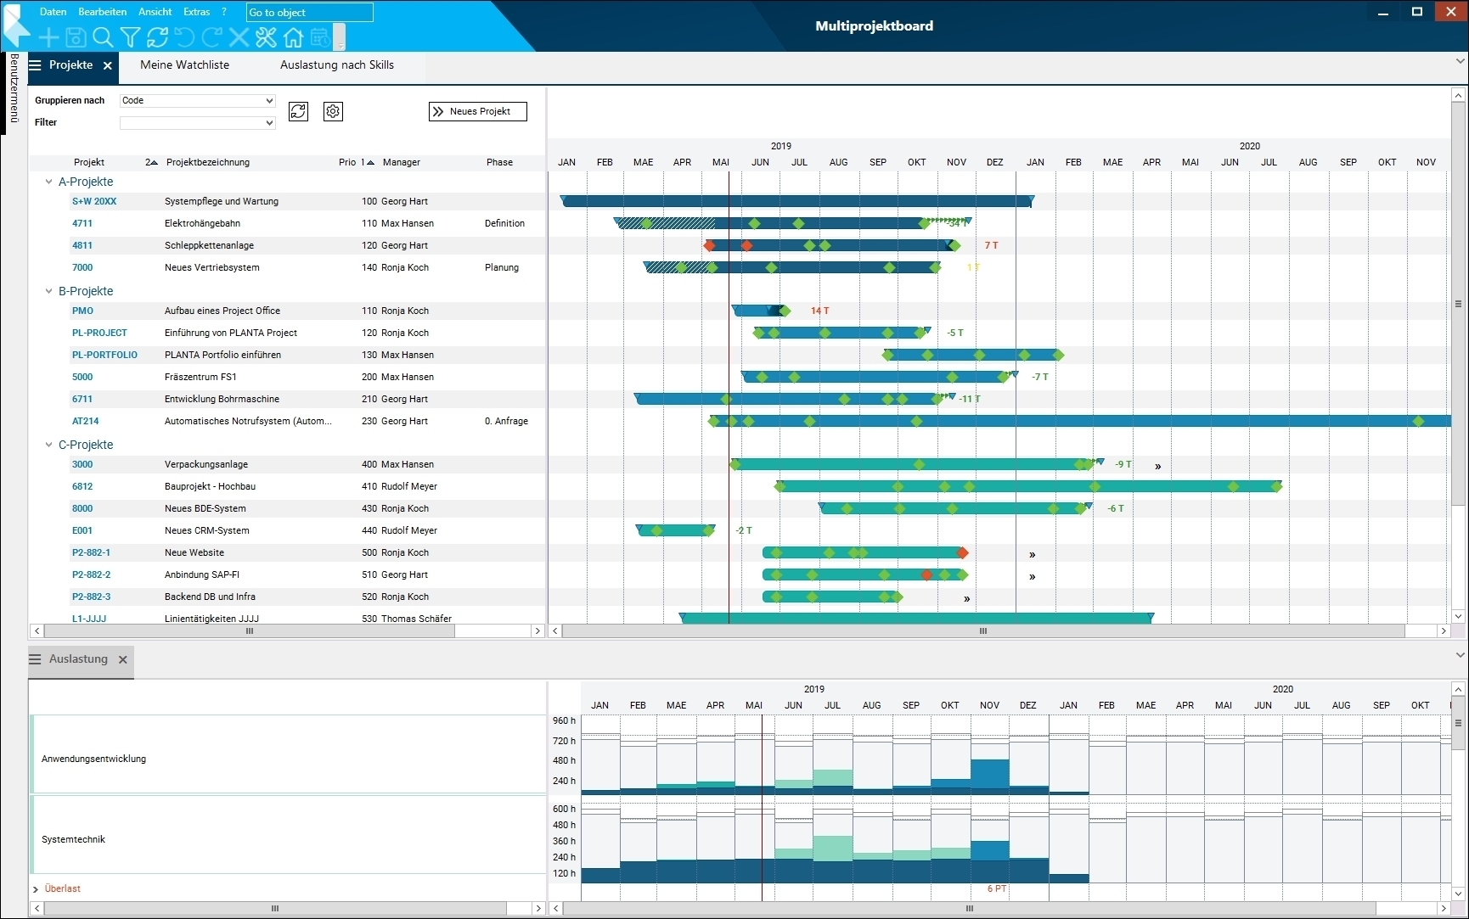This screenshot has width=1469, height=919.
Task: Expand the Überlast row
Action: tap(36, 889)
